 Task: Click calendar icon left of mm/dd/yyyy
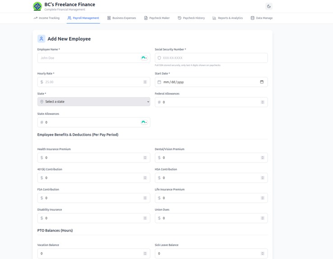pyautogui.click(x=159, y=82)
